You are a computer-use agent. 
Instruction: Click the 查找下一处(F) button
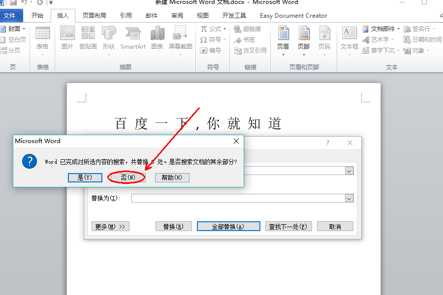[288, 226]
